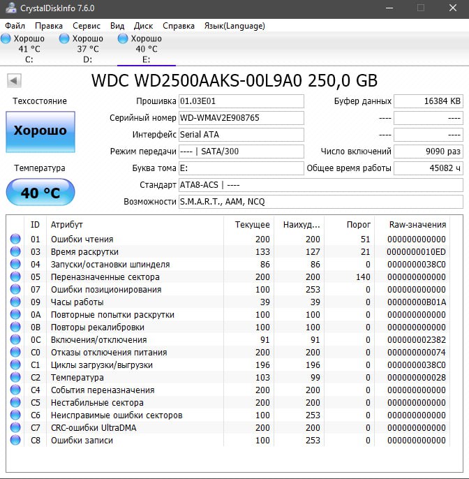Click the Буква тома field E:
The width and height of the screenshot is (469, 479).
(x=241, y=168)
